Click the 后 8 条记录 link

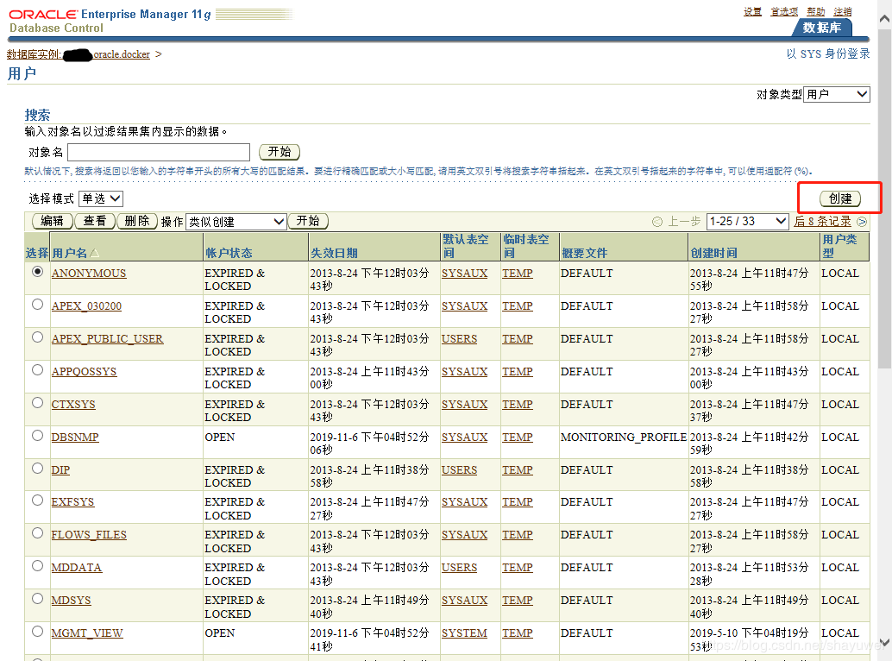(x=823, y=222)
